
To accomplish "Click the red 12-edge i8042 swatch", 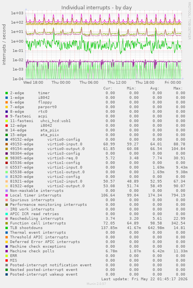I will click(7, 126).
